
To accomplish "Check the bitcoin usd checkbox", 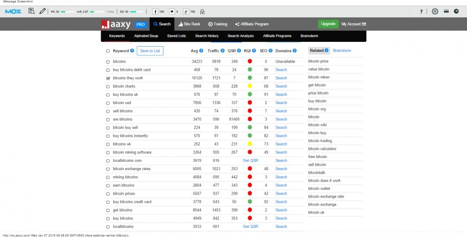I will 108,103.
